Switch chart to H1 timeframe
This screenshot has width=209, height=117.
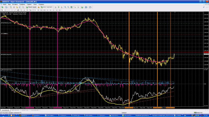click(47, 10)
